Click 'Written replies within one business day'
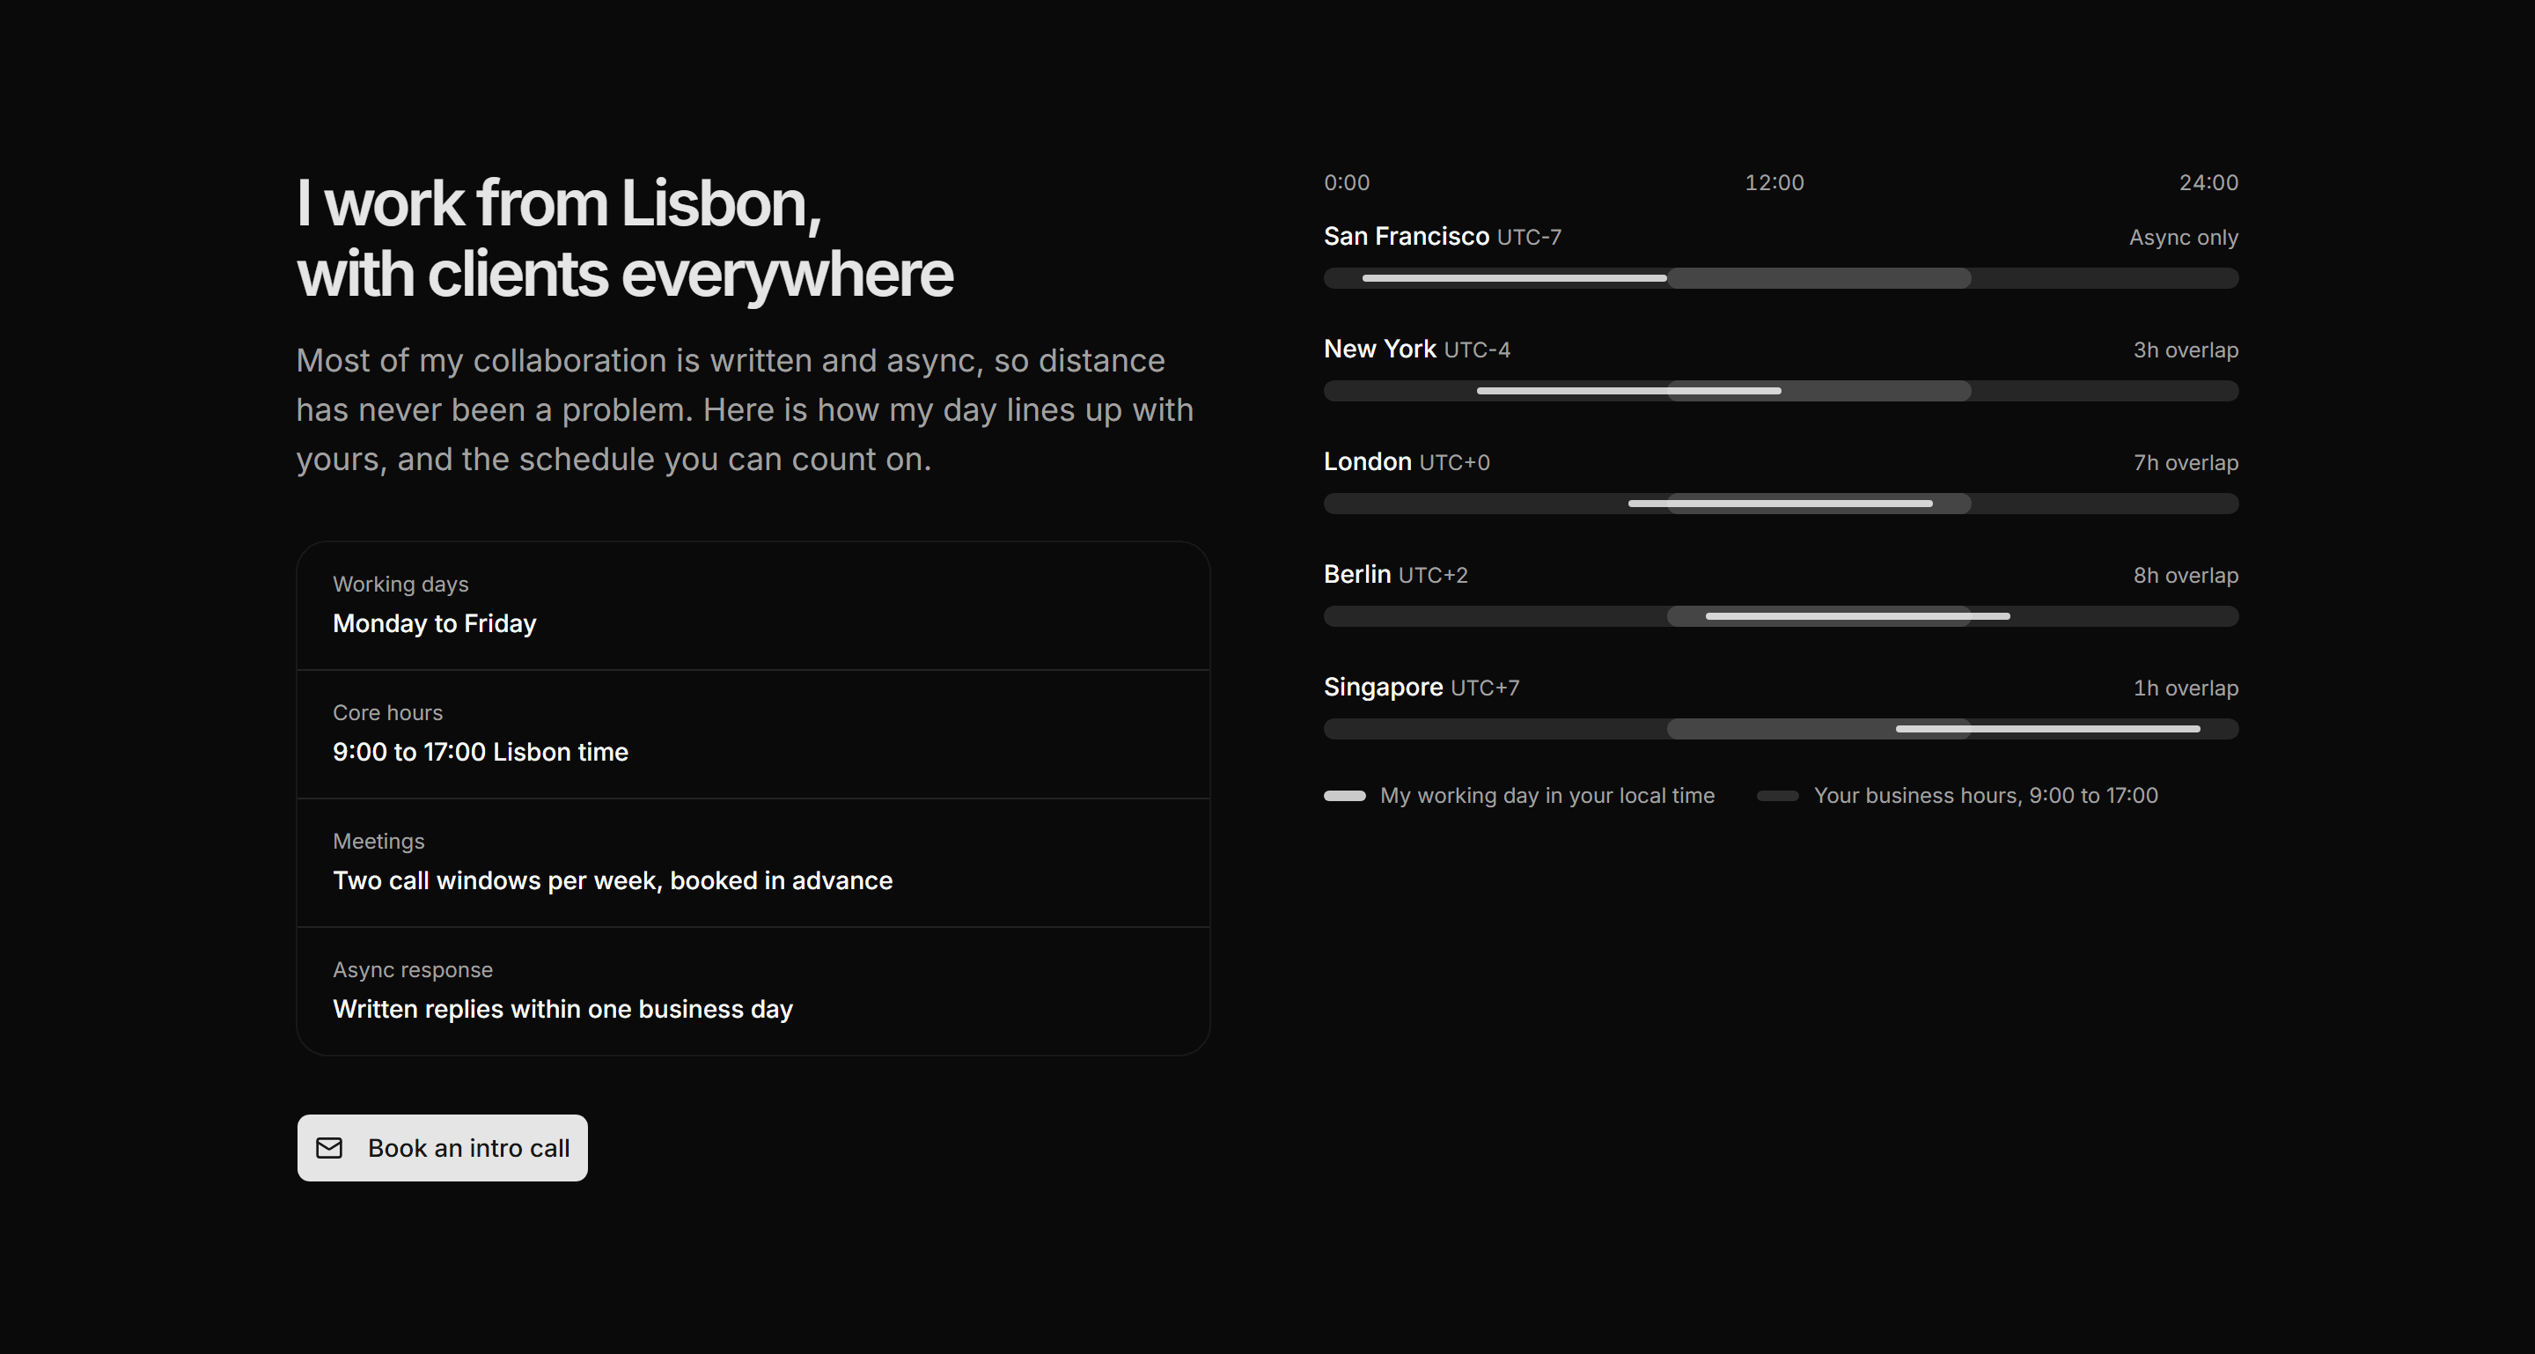 562,1010
